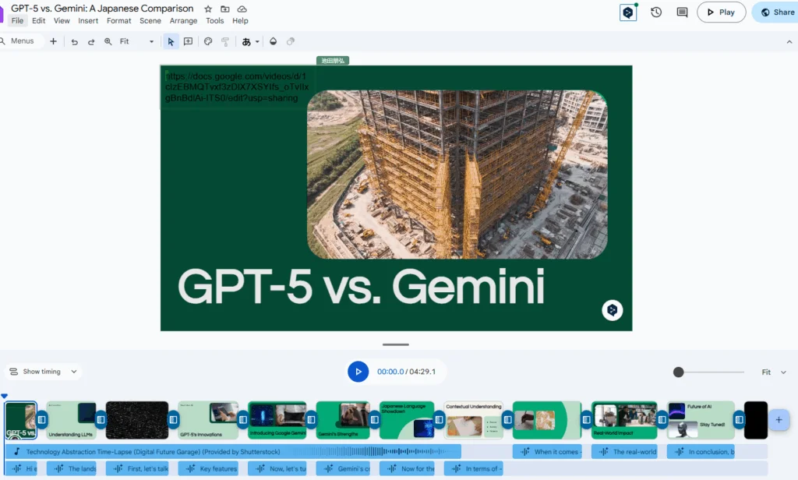This screenshot has width=798, height=480.
Task: Open the Tools menu
Action: [x=215, y=21]
